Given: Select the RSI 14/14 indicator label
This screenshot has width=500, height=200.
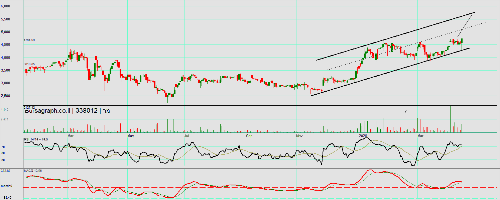Looking at the screenshot, I should click(36, 139).
